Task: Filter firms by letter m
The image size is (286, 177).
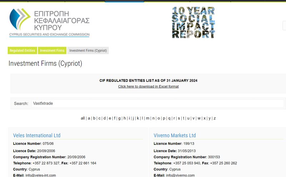Action: [x=148, y=118]
